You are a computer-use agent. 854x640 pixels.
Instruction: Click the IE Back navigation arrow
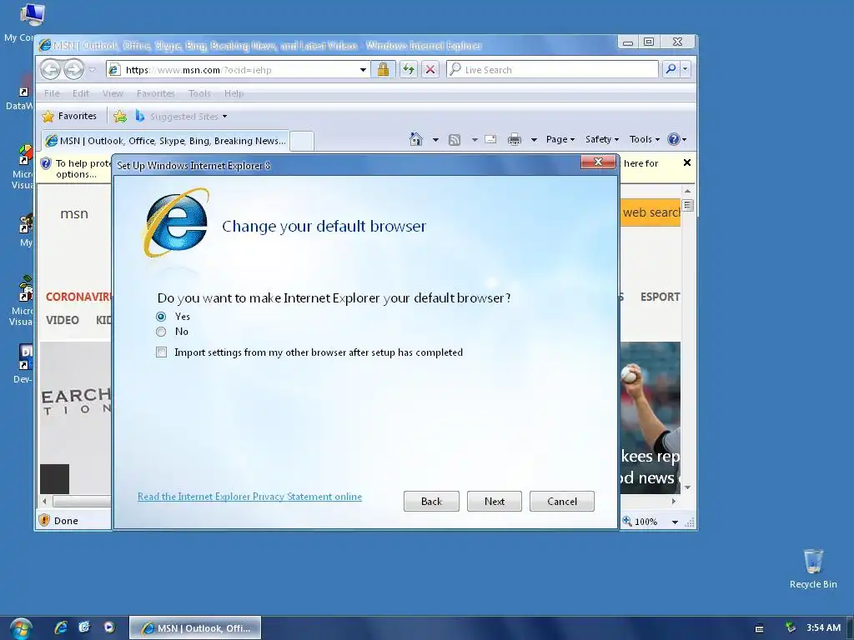coord(51,69)
